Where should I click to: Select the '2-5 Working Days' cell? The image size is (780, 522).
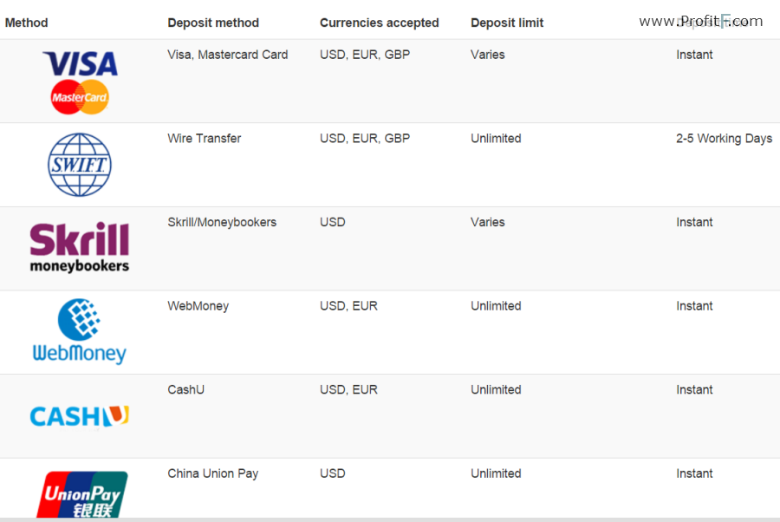(x=724, y=139)
